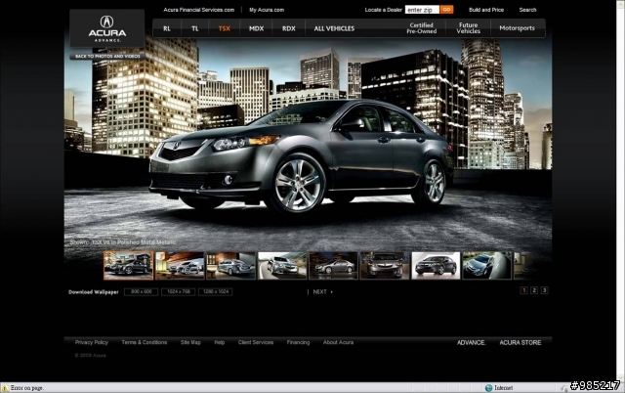Click the Download Wallpaper label

point(94,292)
